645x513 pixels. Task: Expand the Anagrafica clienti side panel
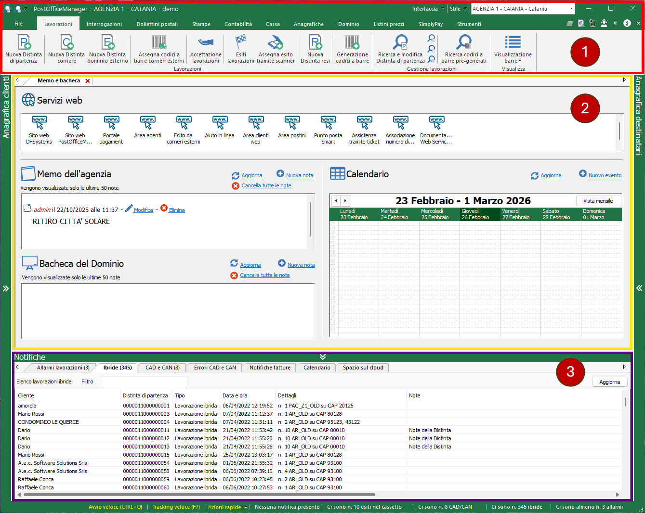(6, 289)
